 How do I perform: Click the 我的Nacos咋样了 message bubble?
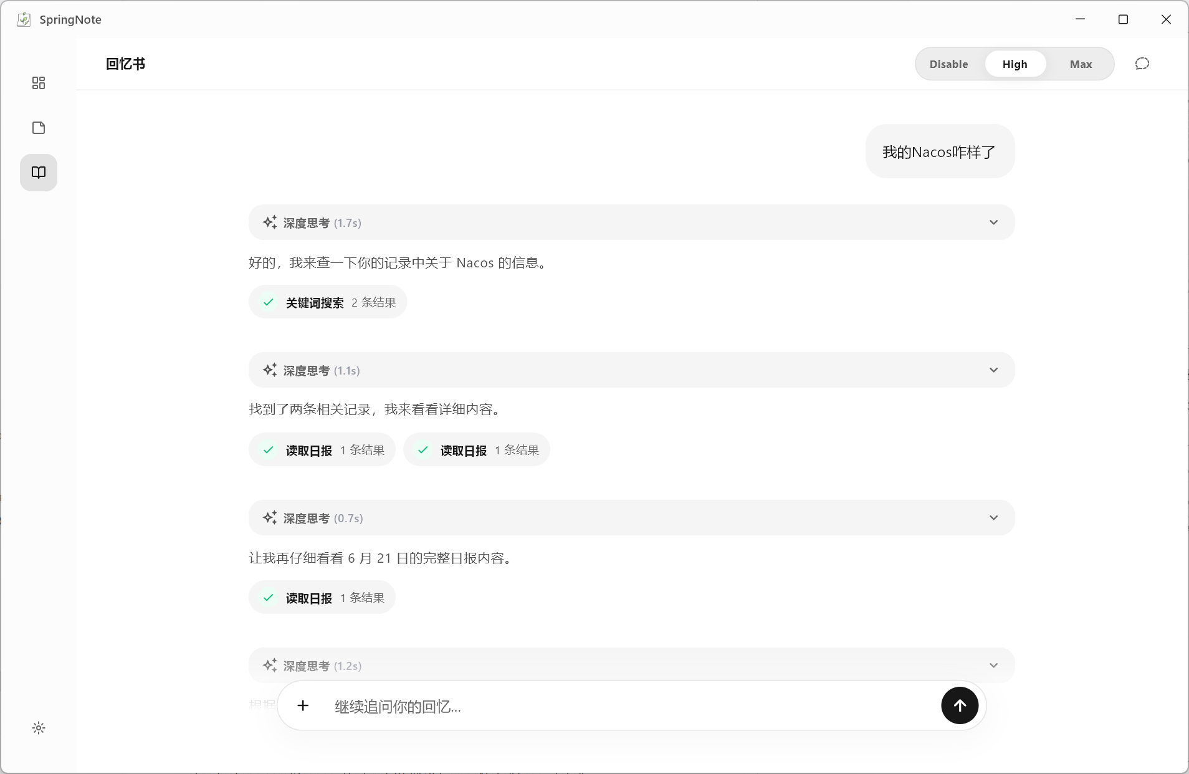940,151
